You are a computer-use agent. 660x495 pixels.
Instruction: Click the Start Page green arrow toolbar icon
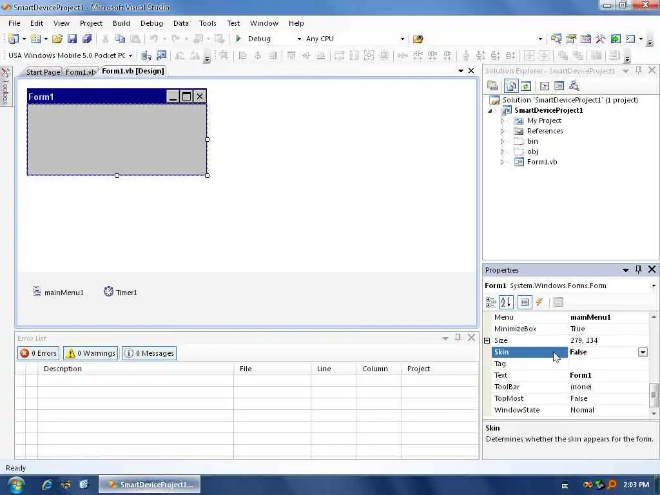[x=616, y=39]
